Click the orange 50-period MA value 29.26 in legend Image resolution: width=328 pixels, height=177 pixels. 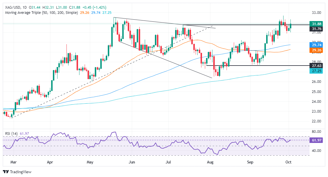click(85, 13)
